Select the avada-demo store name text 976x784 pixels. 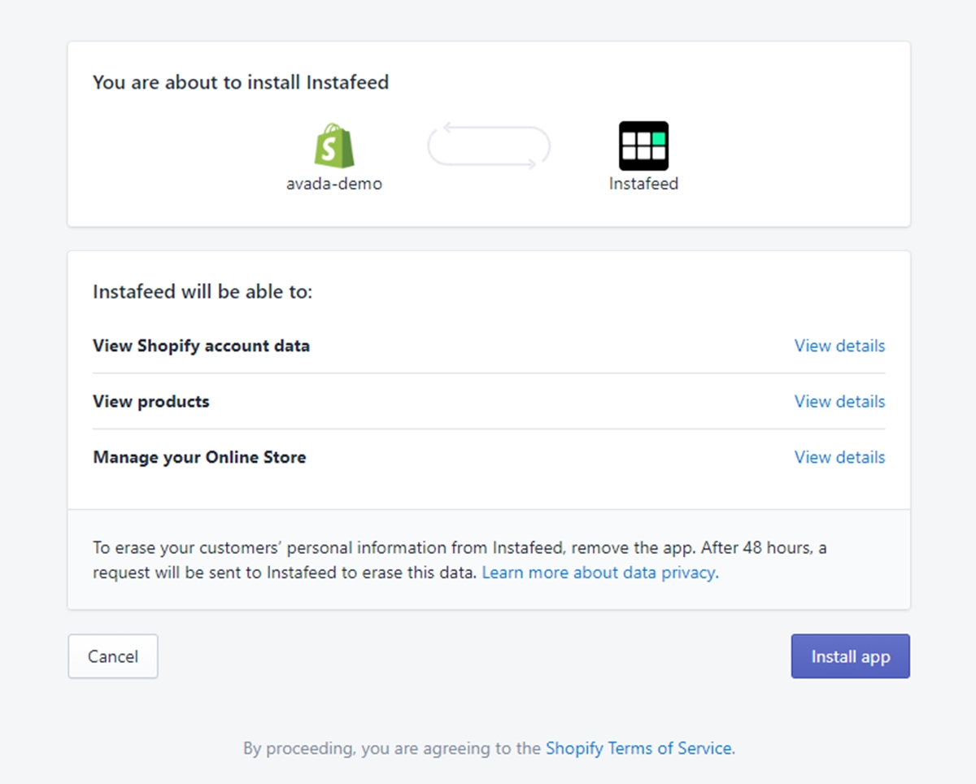[x=334, y=184]
